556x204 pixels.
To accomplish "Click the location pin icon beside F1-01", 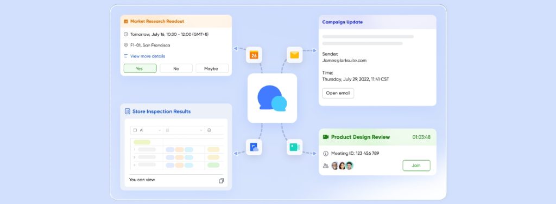I will coord(126,45).
